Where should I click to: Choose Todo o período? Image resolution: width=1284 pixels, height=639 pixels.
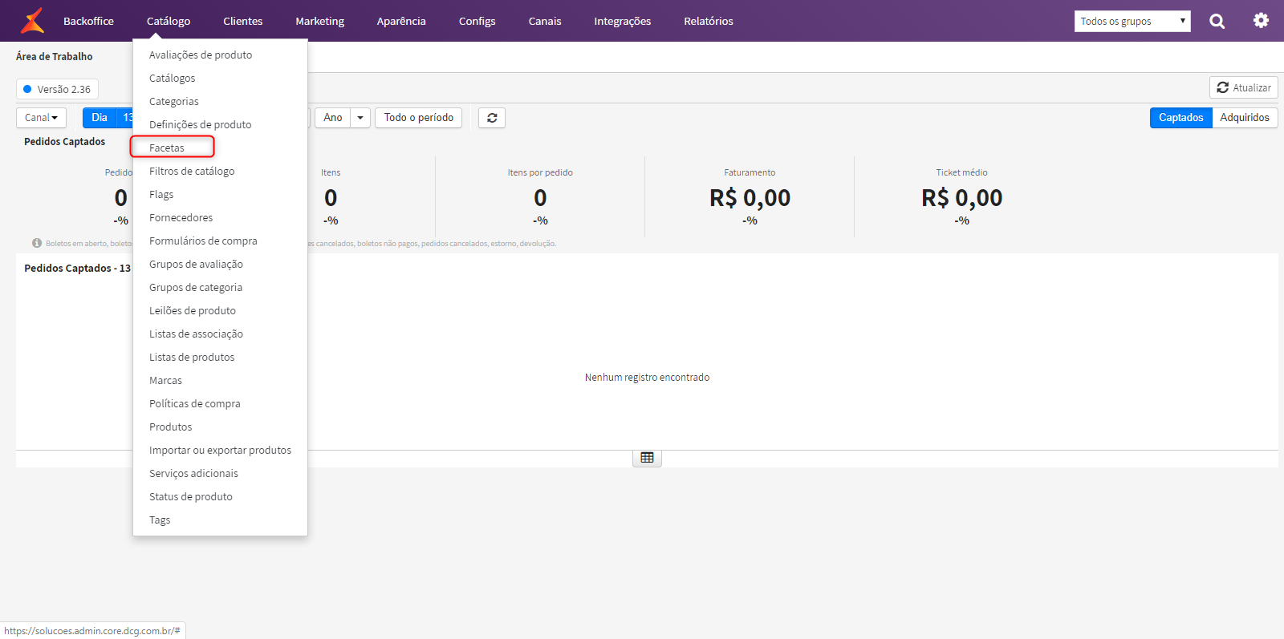point(419,118)
